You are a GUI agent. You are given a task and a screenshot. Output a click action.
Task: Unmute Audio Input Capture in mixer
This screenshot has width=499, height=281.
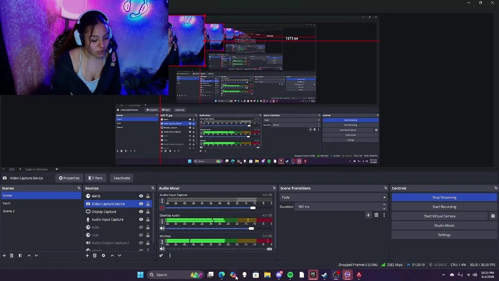[x=162, y=208]
